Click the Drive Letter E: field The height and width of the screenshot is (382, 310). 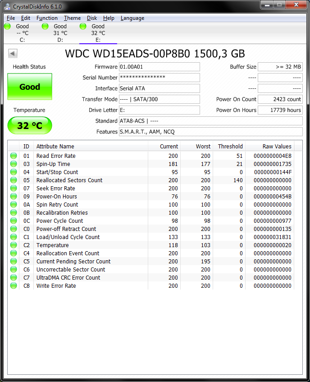click(x=160, y=110)
